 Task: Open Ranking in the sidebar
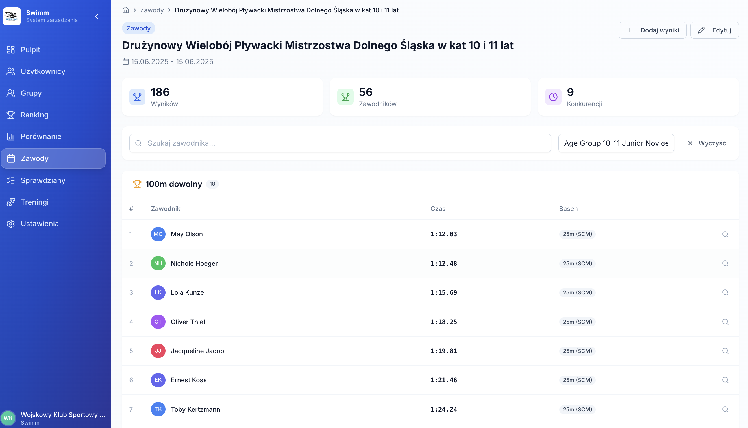[34, 115]
